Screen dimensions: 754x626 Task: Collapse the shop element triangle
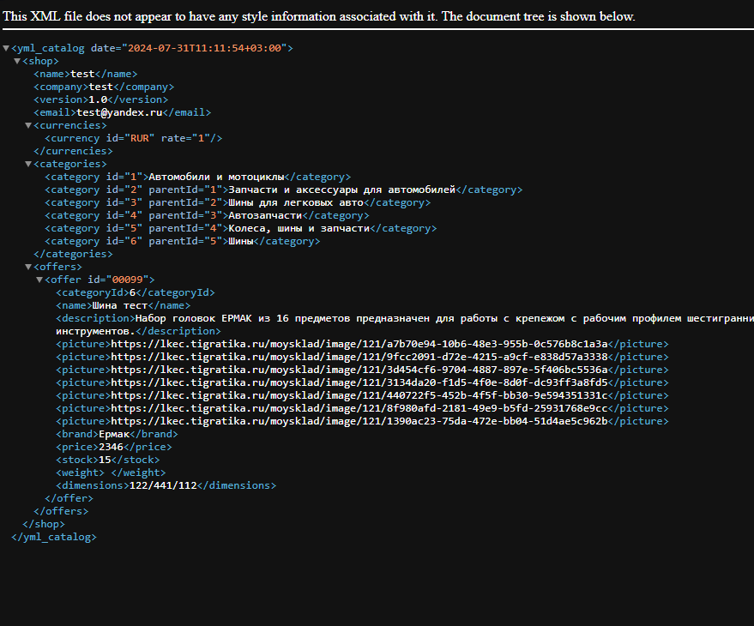[x=17, y=61]
